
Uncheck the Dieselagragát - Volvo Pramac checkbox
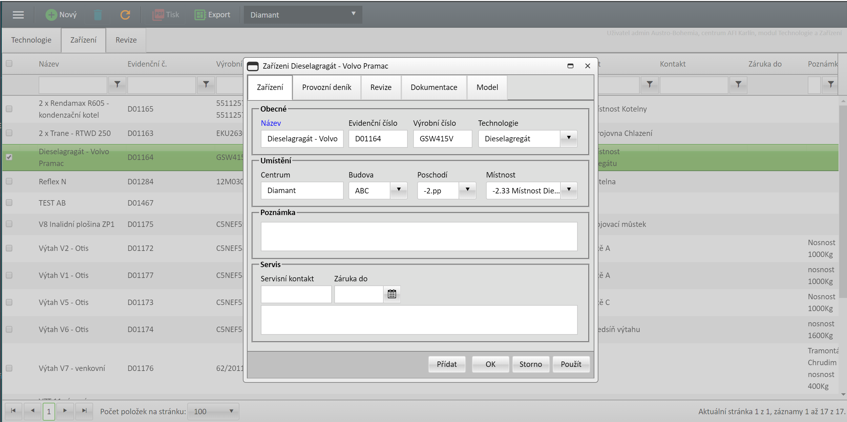(x=9, y=157)
